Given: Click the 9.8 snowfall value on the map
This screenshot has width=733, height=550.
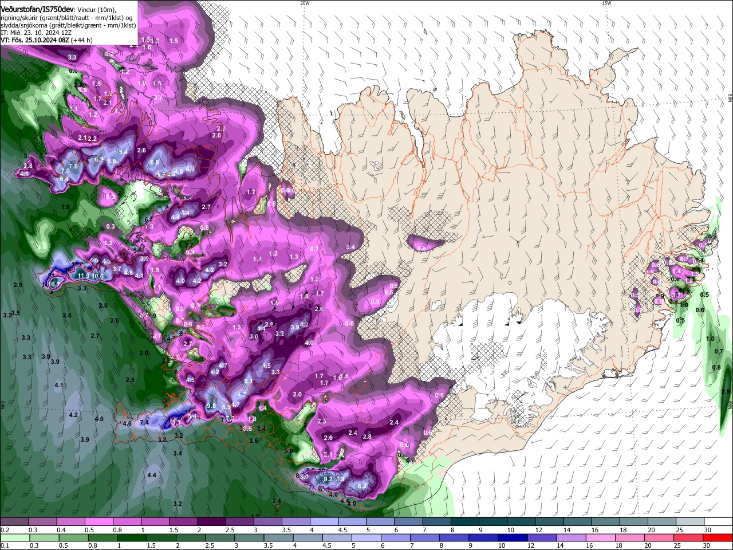Looking at the screenshot, I should click(211, 406).
